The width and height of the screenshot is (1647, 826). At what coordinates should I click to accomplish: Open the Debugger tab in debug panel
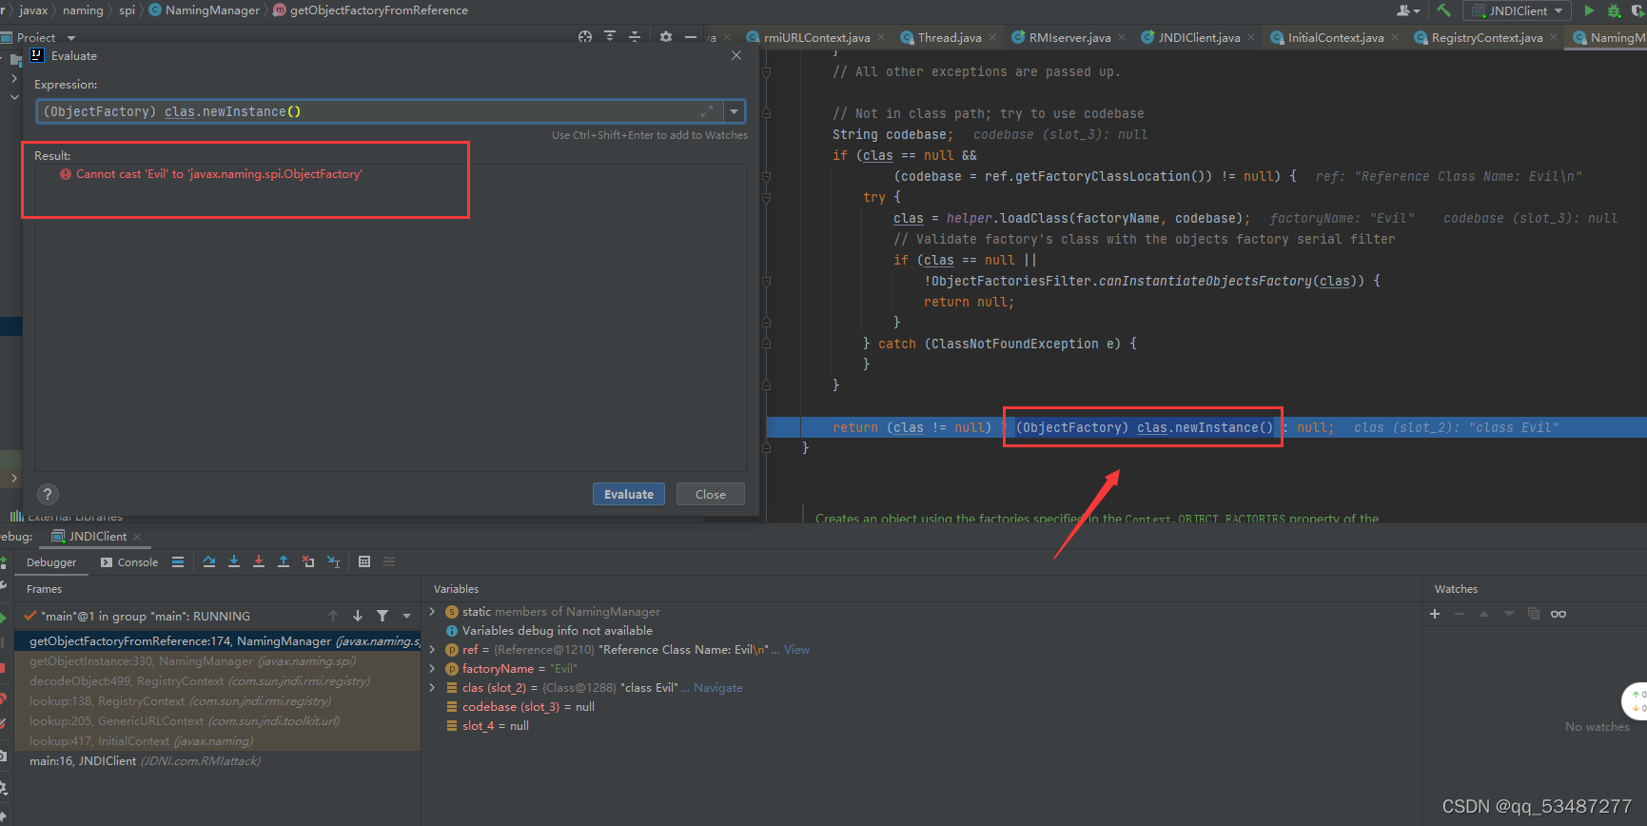tap(51, 562)
